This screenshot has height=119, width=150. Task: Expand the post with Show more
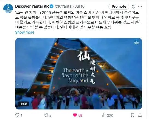tap(25, 32)
